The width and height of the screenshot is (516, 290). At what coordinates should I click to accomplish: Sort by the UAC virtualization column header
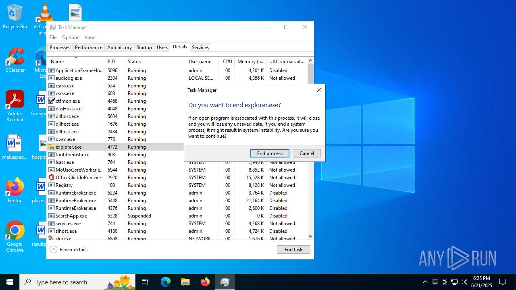(x=287, y=62)
